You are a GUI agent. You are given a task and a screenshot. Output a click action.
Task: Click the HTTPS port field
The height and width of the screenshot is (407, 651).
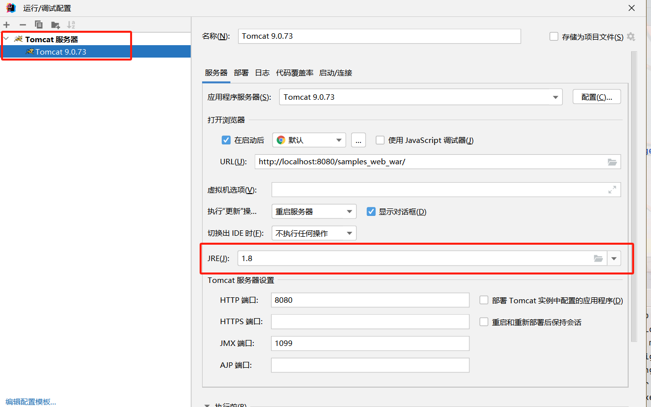(370, 322)
